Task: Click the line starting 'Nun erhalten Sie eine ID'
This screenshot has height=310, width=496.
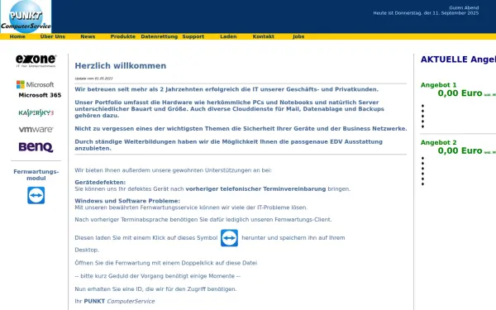Action: coord(155,289)
